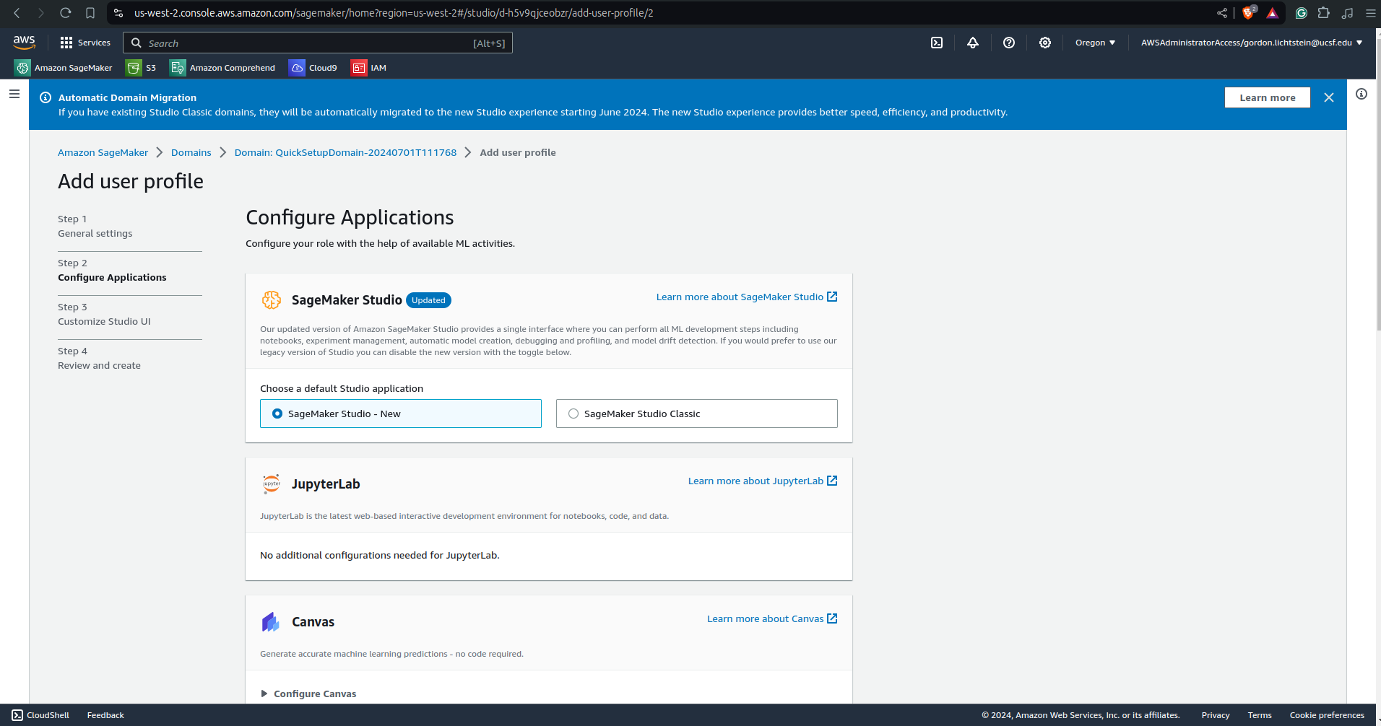Screen dimensions: 1381x726
Task: Select the SageMaker Studio Classic radio option
Action: point(697,414)
